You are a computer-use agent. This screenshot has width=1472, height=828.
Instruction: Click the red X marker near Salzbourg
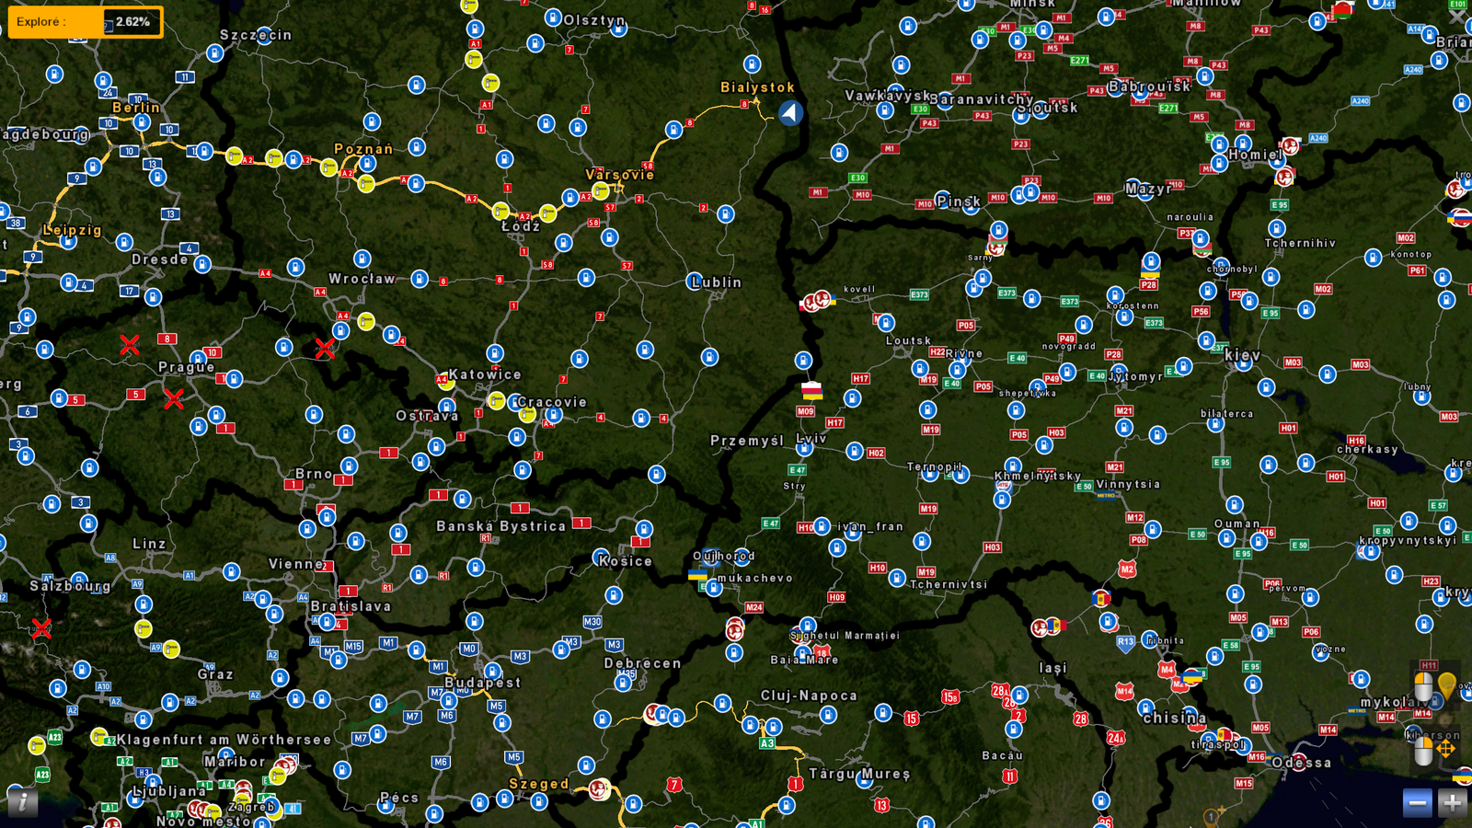click(x=41, y=628)
